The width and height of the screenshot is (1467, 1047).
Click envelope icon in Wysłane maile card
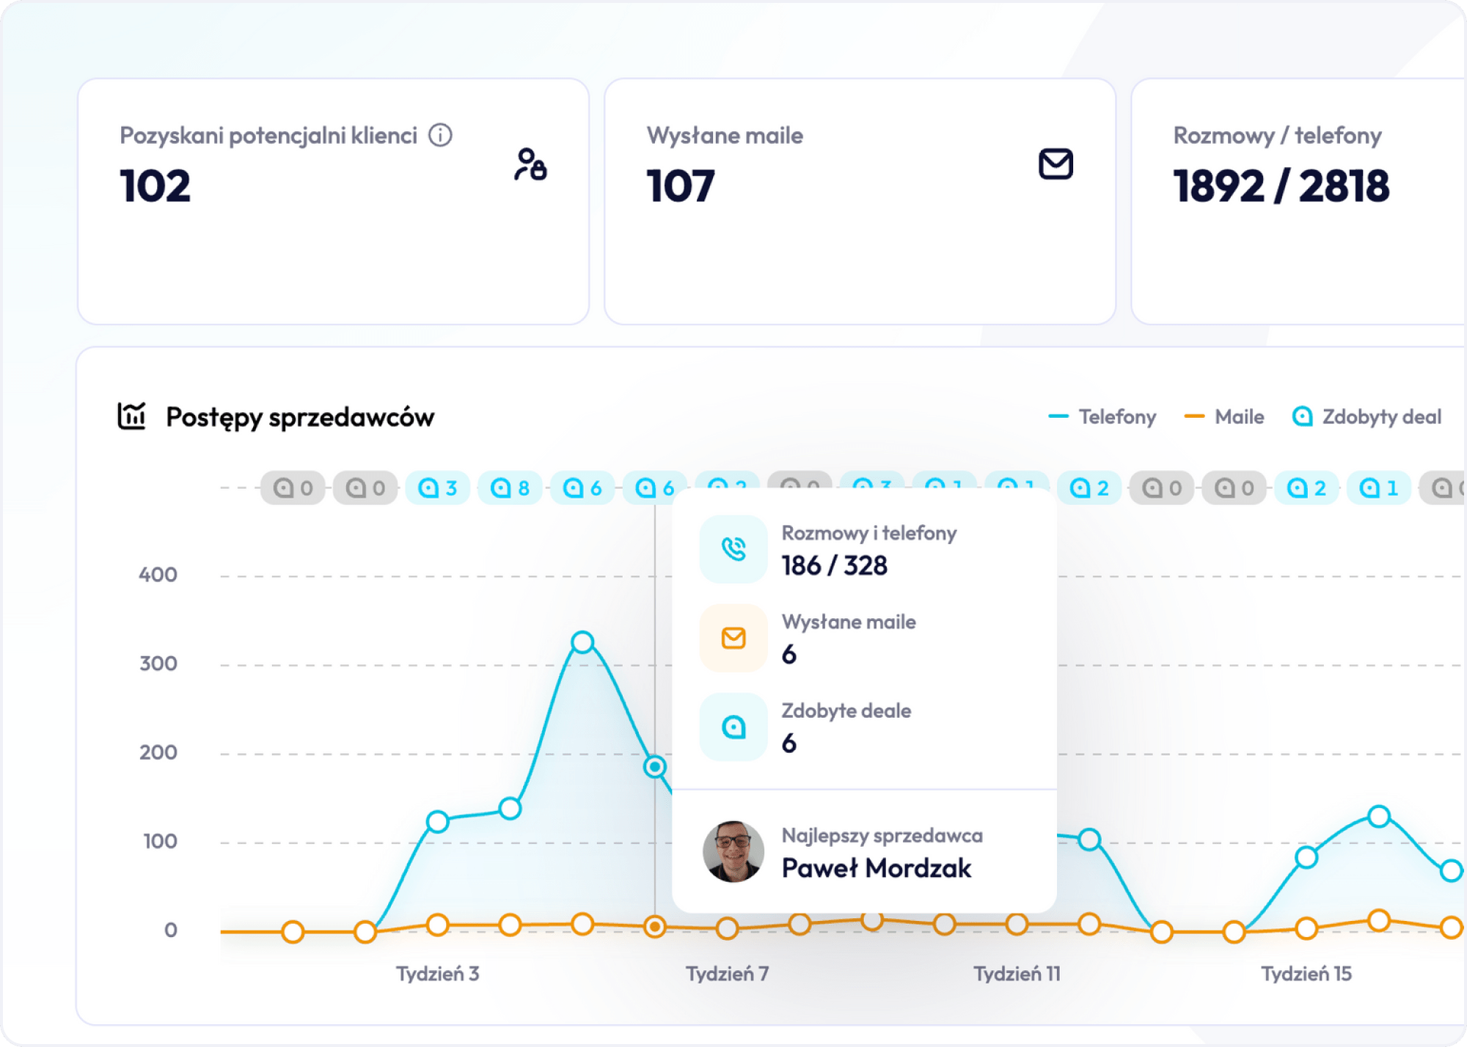point(1056,164)
